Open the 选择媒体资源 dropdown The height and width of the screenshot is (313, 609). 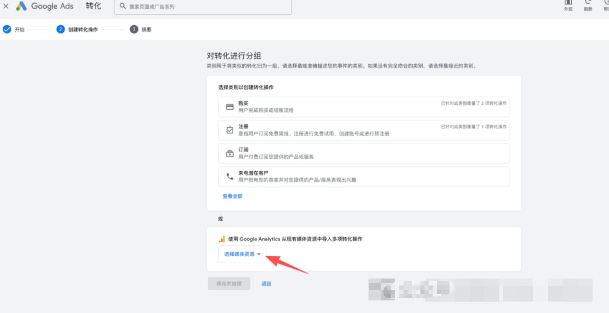[x=242, y=254]
